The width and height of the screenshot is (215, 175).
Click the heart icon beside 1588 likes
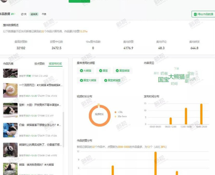(x=39, y=116)
